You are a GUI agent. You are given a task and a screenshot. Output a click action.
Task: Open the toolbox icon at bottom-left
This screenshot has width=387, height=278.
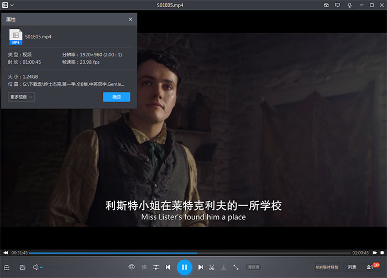click(x=7, y=267)
